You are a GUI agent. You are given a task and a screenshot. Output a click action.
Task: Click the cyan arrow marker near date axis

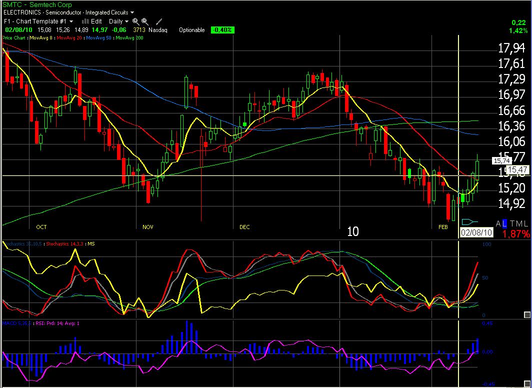(x=469, y=221)
